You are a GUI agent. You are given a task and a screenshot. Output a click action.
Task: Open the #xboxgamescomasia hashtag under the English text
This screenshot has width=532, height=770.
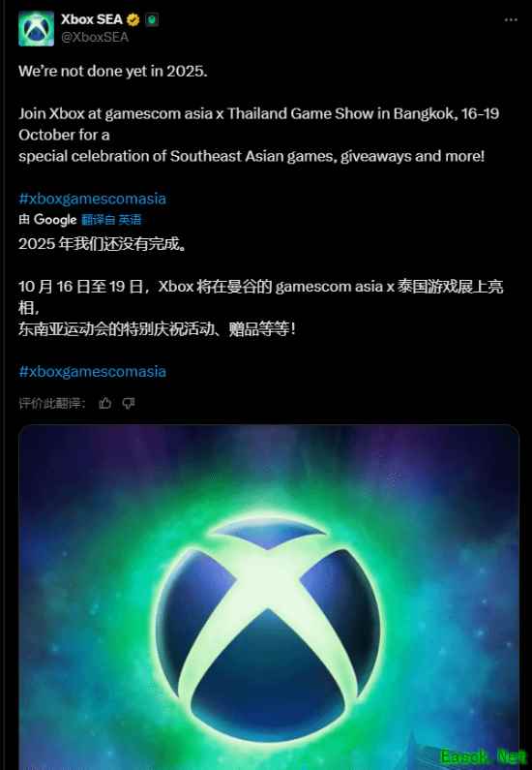coord(92,199)
